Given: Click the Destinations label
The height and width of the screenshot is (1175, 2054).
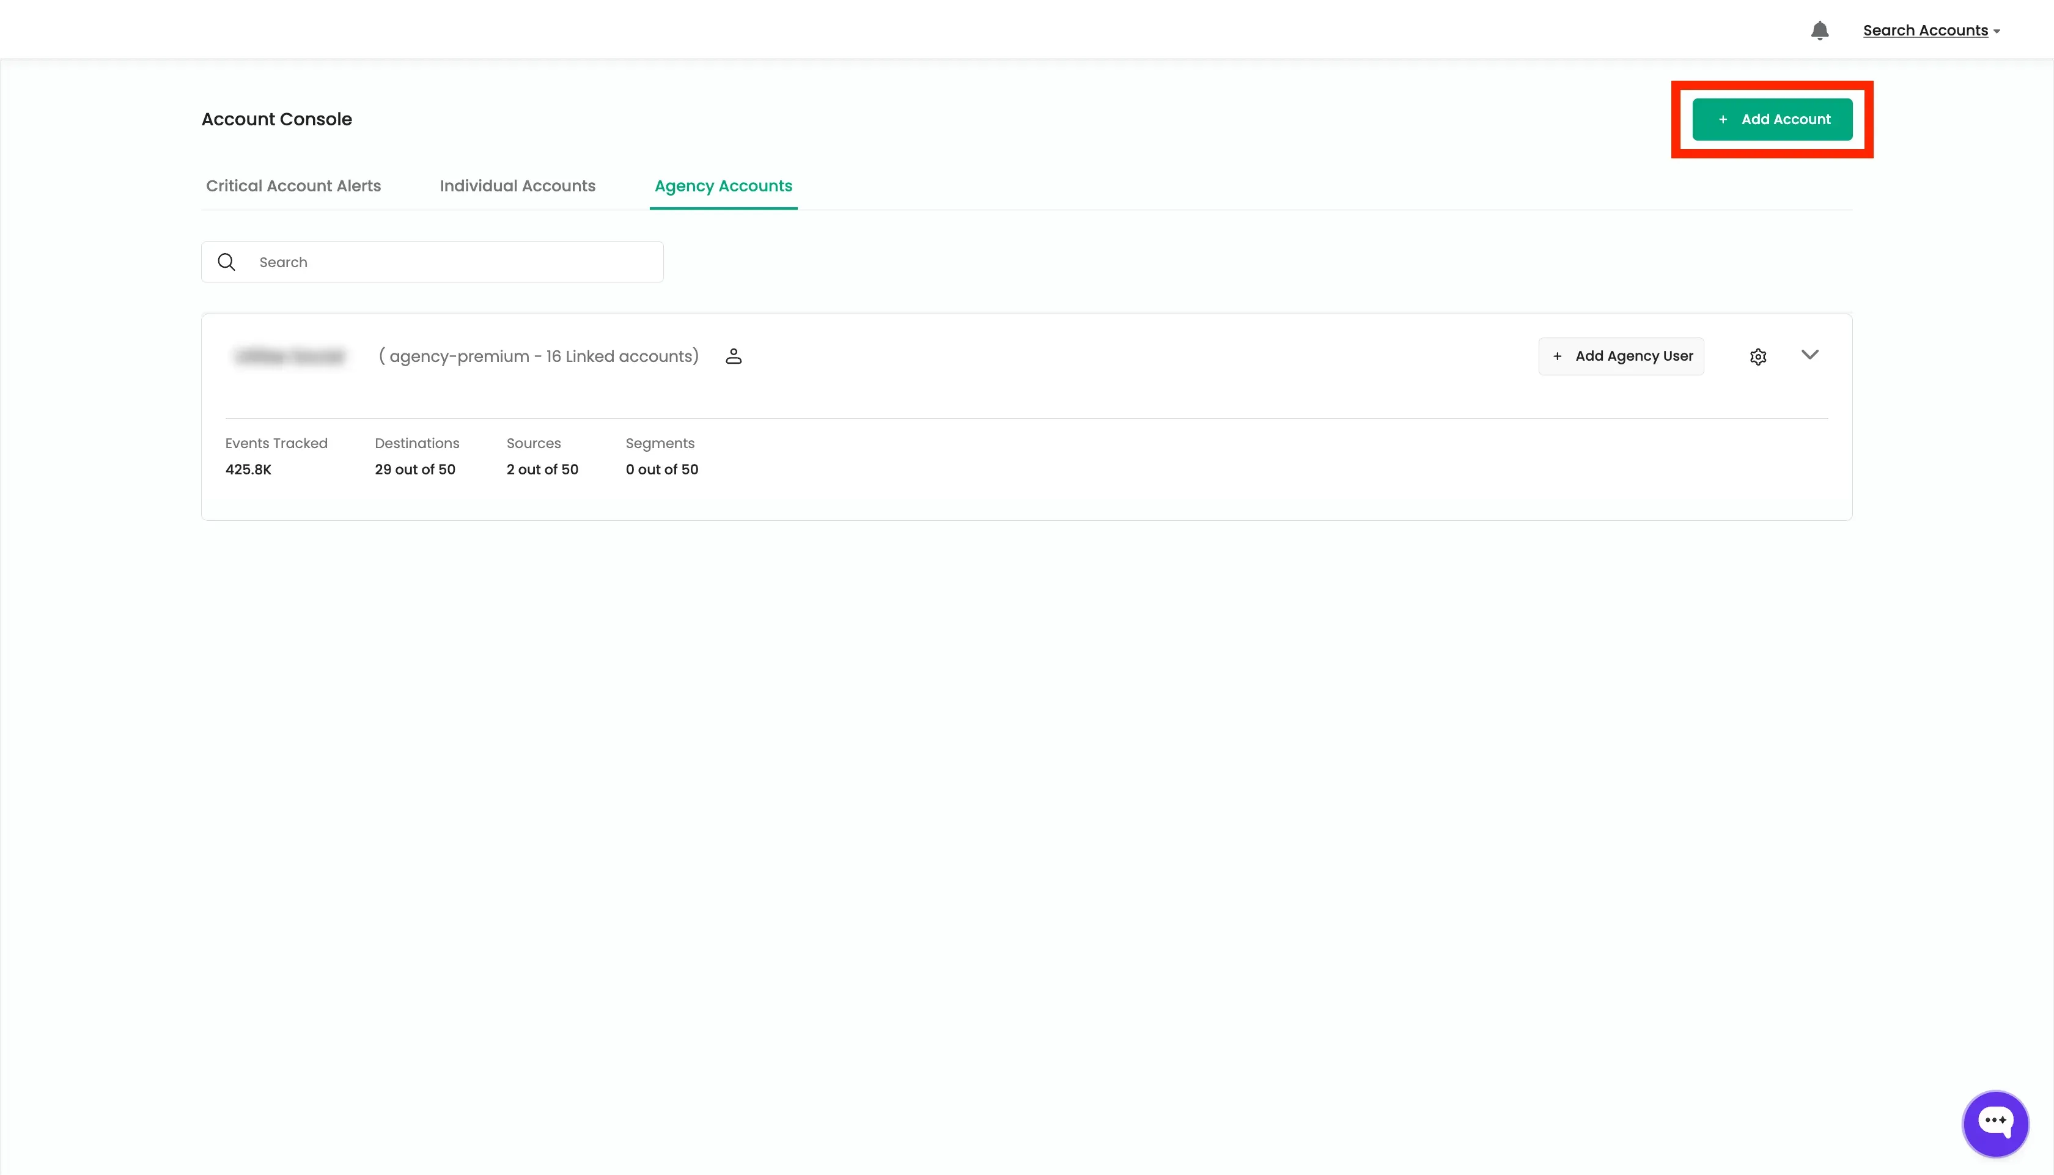Looking at the screenshot, I should [417, 443].
